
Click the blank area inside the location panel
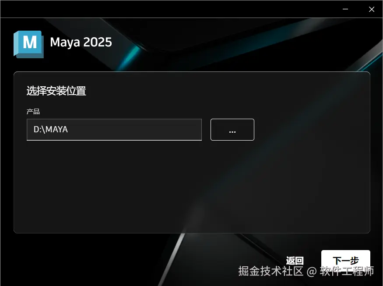192,186
